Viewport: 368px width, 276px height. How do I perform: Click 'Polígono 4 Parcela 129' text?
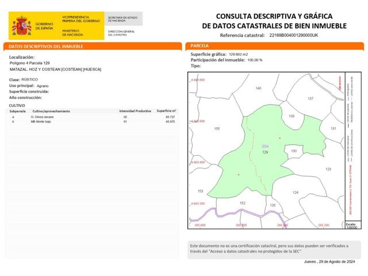point(29,63)
